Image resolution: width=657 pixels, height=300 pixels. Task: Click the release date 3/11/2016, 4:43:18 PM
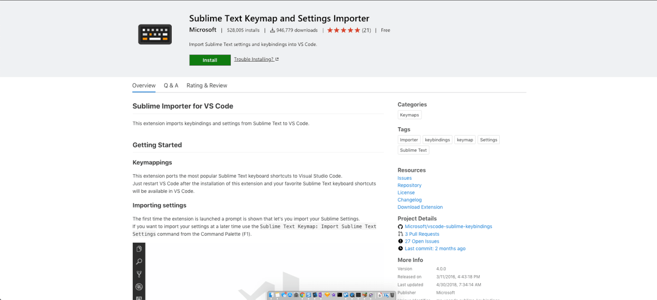point(458,277)
